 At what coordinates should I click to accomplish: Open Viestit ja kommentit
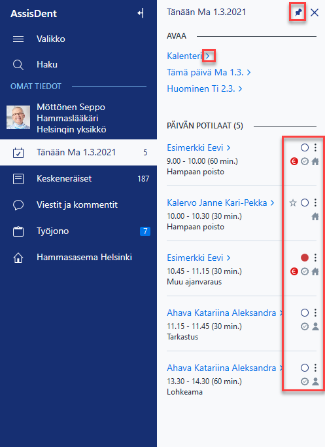click(78, 204)
